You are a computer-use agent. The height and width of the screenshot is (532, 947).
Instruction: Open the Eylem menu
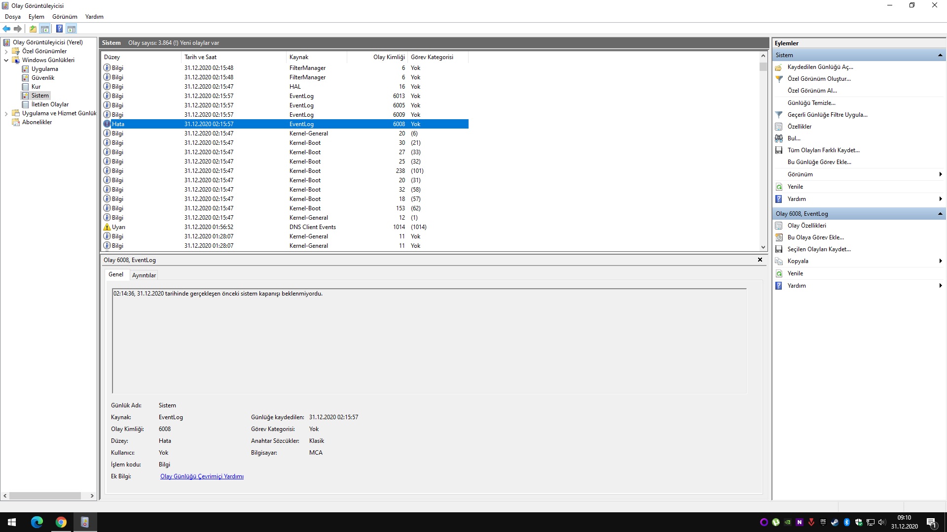[36, 17]
